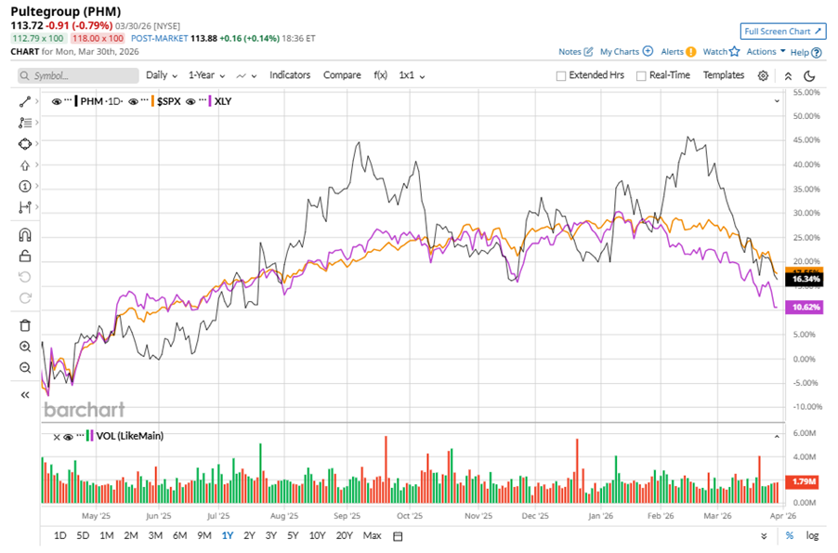Open the Alerts link
Screen dimensions: 838x553
point(678,52)
